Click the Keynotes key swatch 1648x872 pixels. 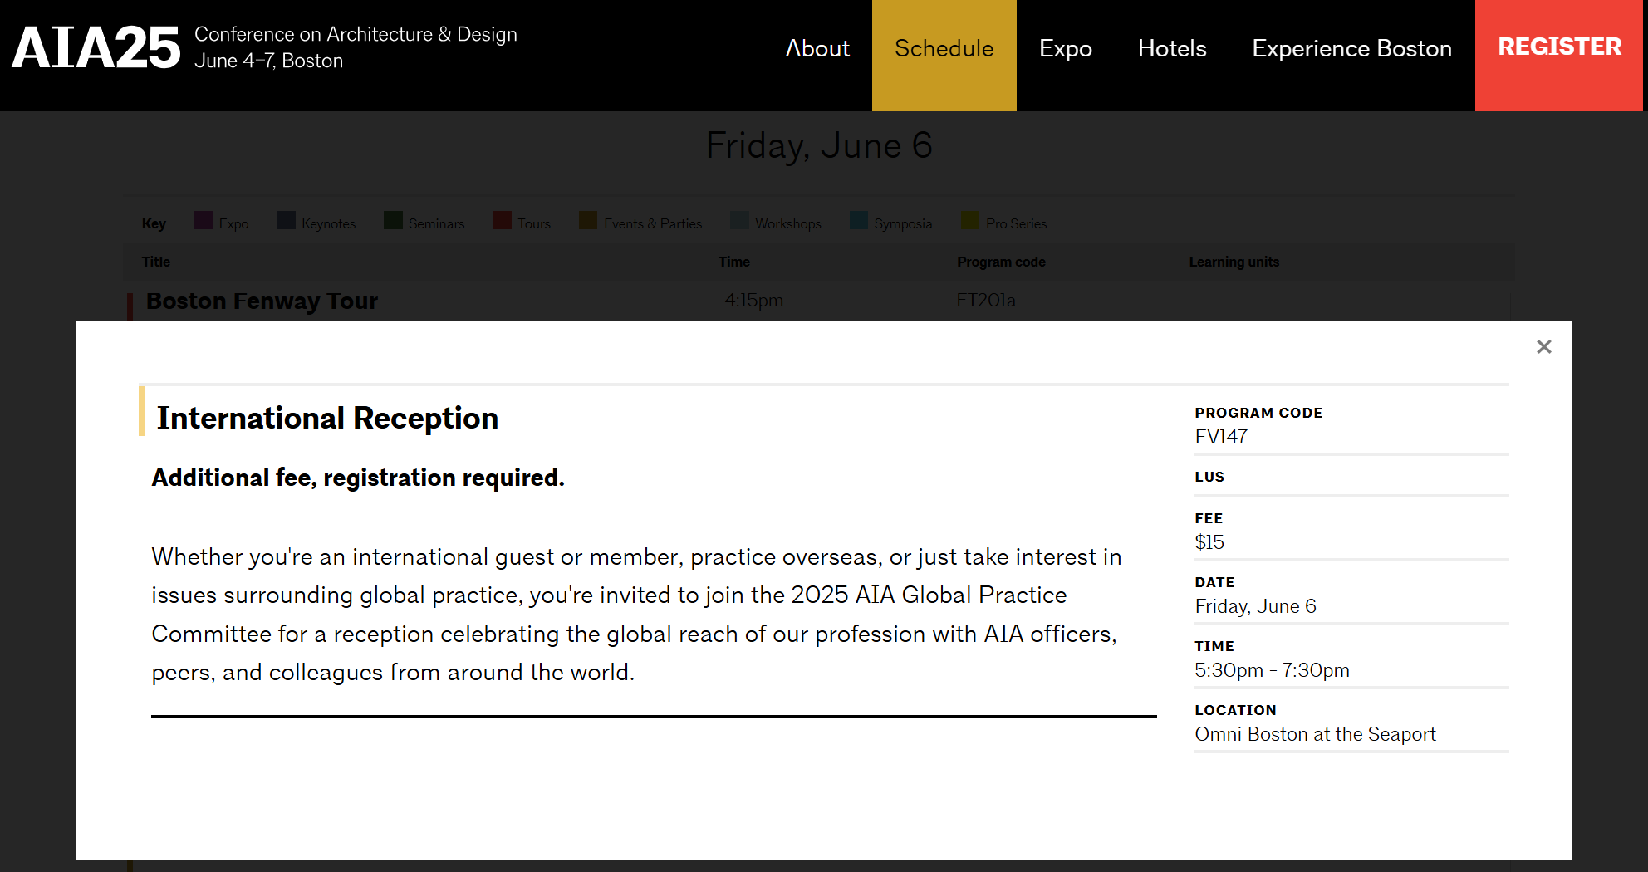click(287, 220)
